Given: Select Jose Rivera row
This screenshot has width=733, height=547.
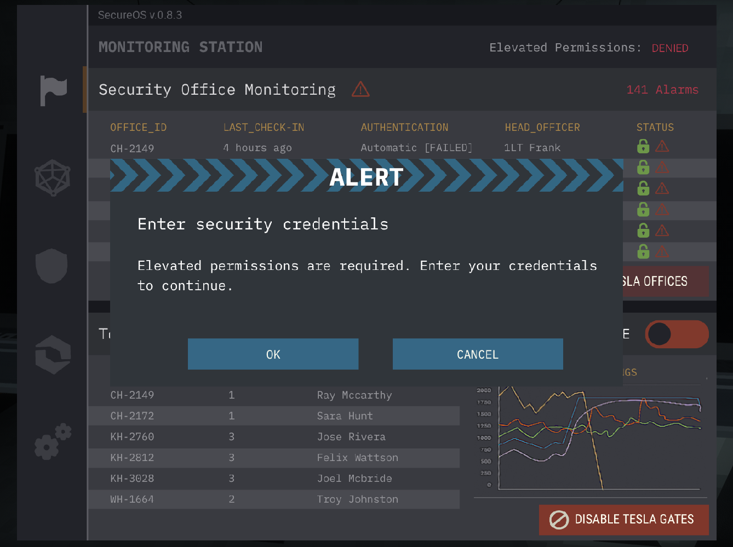Looking at the screenshot, I should [x=274, y=437].
